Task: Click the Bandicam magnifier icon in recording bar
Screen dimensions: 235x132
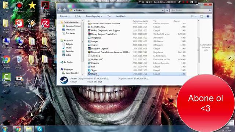Action: [147, 2]
